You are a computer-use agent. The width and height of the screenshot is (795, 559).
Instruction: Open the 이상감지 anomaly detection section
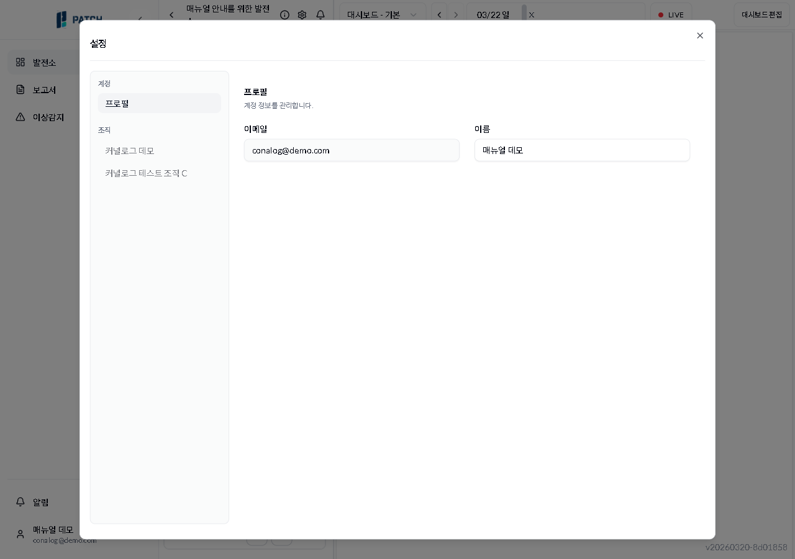[x=48, y=117]
